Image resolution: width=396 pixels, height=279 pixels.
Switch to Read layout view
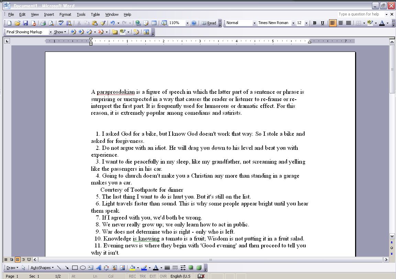pyautogui.click(x=210, y=23)
